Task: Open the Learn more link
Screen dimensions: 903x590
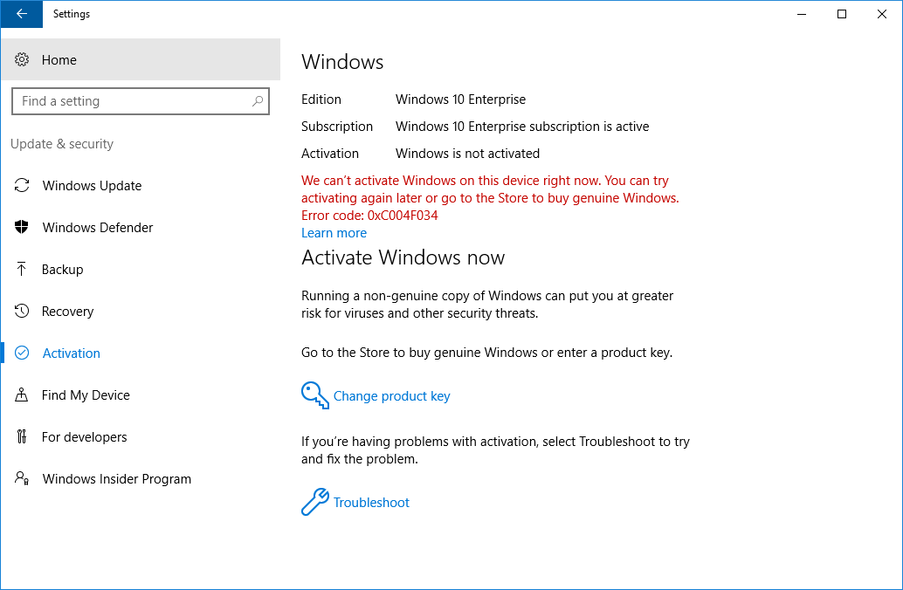Action: point(334,232)
